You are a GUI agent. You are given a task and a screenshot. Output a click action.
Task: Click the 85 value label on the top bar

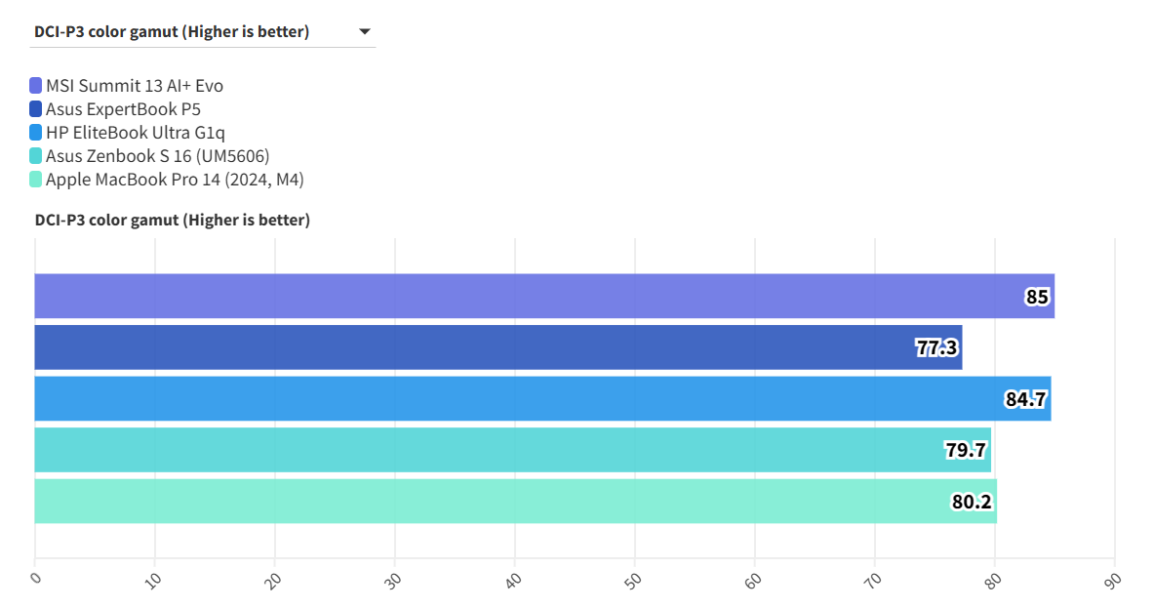click(x=1037, y=297)
